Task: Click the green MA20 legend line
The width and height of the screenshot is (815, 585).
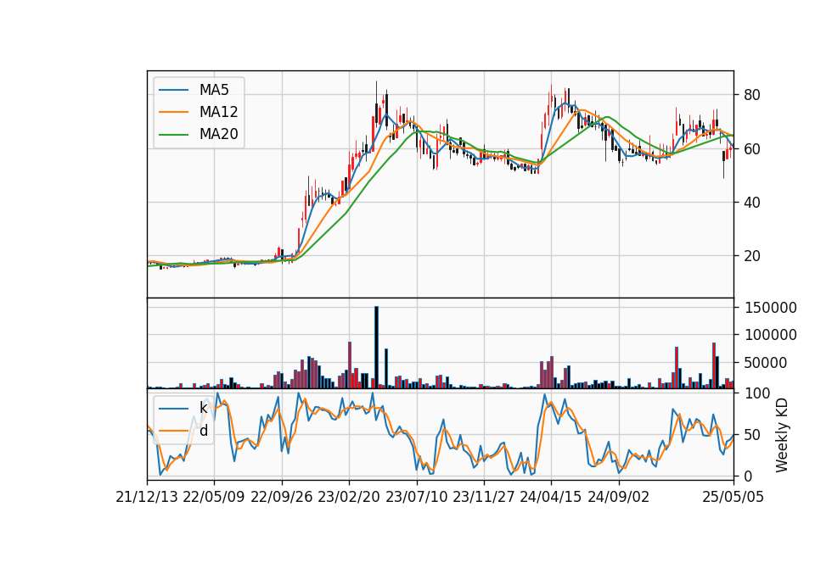Action: click(x=173, y=134)
